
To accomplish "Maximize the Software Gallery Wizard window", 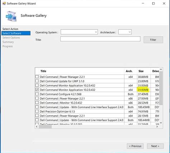I will 154,4.
